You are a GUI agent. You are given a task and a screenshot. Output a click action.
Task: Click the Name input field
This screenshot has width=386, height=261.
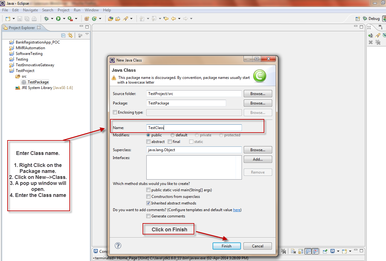[x=194, y=128]
